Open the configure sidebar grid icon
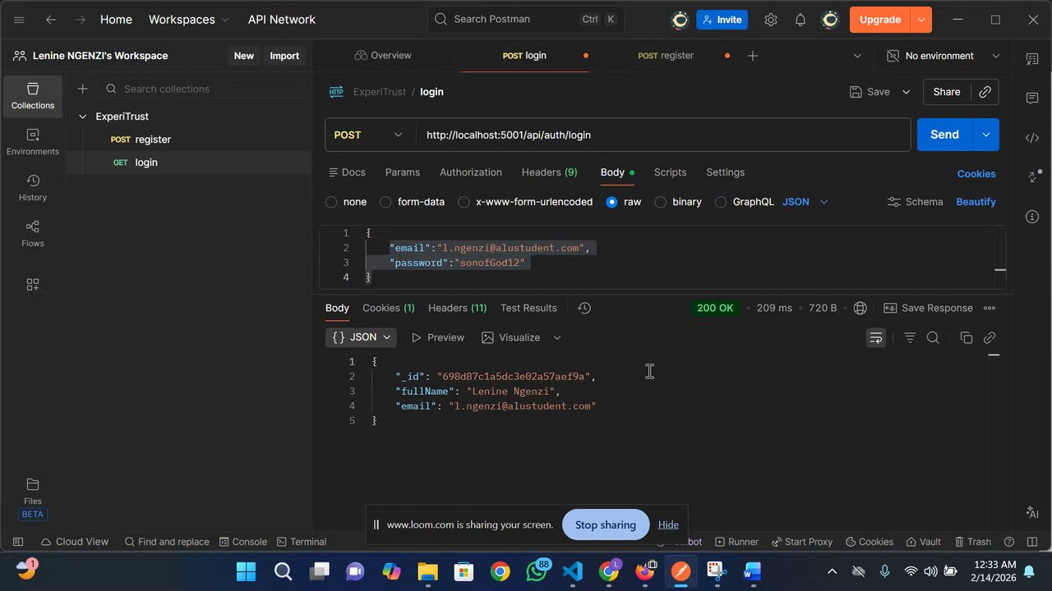This screenshot has width=1052, height=591. click(x=33, y=285)
